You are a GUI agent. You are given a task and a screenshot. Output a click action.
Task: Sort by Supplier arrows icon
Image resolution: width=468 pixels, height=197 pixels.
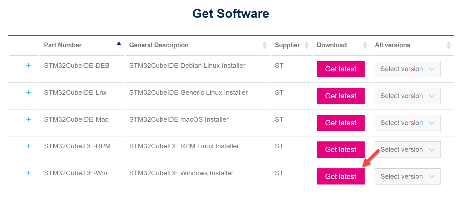click(x=307, y=45)
